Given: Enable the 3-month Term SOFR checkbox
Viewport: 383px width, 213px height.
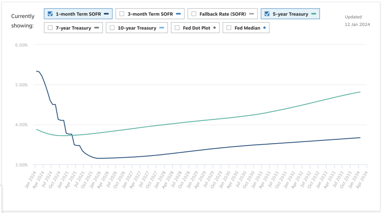Looking at the screenshot, I should pyautogui.click(x=122, y=14).
